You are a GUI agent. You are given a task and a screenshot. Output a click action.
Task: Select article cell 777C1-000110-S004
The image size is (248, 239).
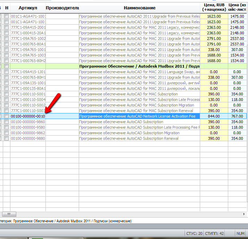point(28,100)
